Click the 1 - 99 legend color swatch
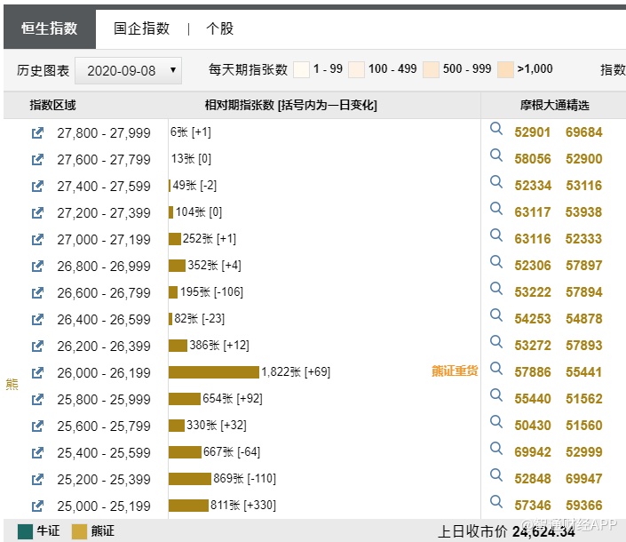The width and height of the screenshot is (626, 542). [x=301, y=69]
